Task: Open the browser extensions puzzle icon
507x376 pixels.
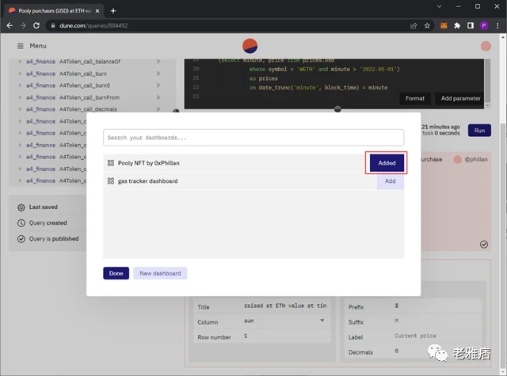Action: [457, 25]
